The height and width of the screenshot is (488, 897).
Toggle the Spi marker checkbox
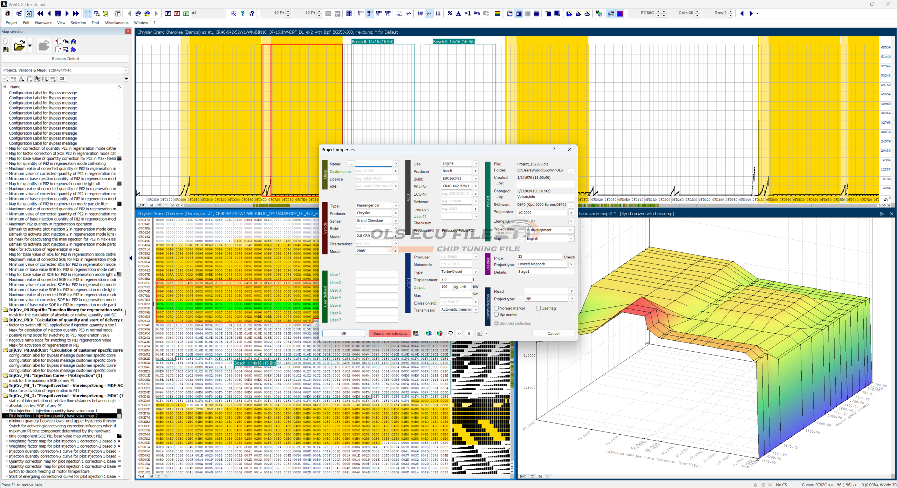(x=497, y=314)
